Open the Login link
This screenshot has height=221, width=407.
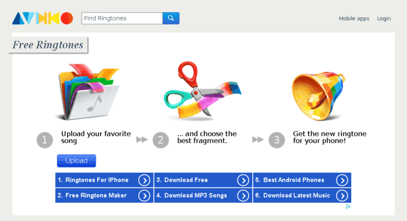pyautogui.click(x=383, y=19)
